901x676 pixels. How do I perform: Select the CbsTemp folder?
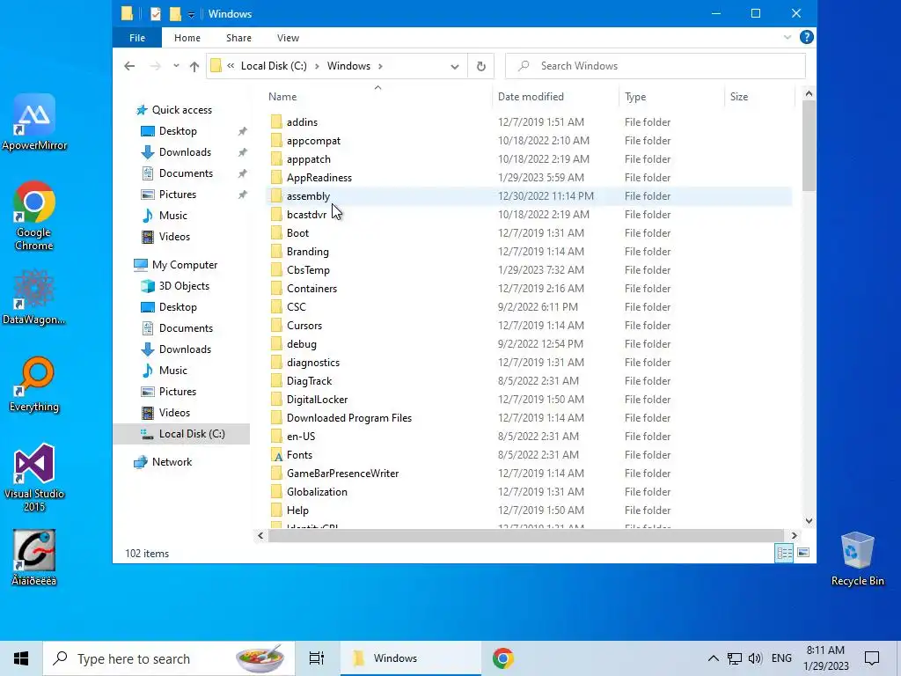tap(308, 270)
